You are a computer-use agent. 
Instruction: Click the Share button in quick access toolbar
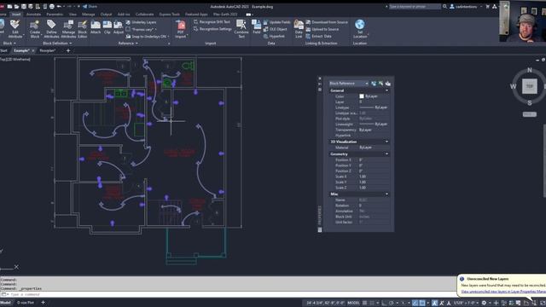[90, 6]
